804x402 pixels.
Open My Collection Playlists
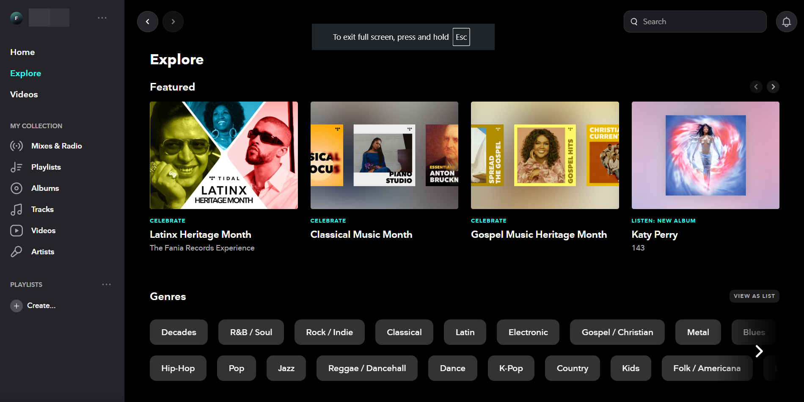pyautogui.click(x=46, y=167)
